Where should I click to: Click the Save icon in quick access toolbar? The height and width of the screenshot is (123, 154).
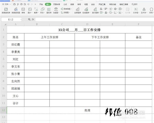[14, 4]
